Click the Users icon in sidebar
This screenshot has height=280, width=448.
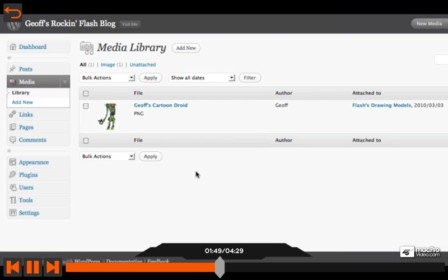tap(13, 188)
